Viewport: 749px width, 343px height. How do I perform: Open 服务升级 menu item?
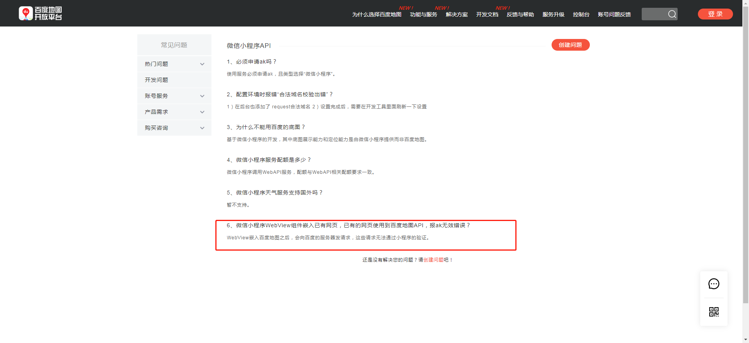click(x=553, y=14)
